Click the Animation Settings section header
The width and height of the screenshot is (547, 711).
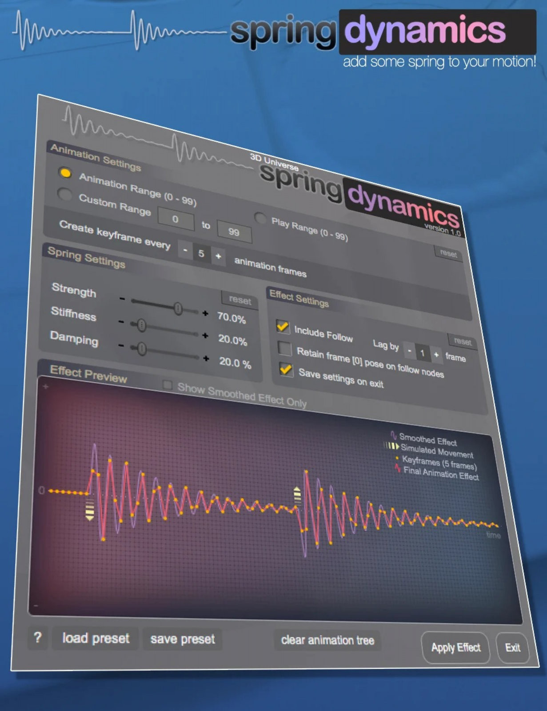96,157
